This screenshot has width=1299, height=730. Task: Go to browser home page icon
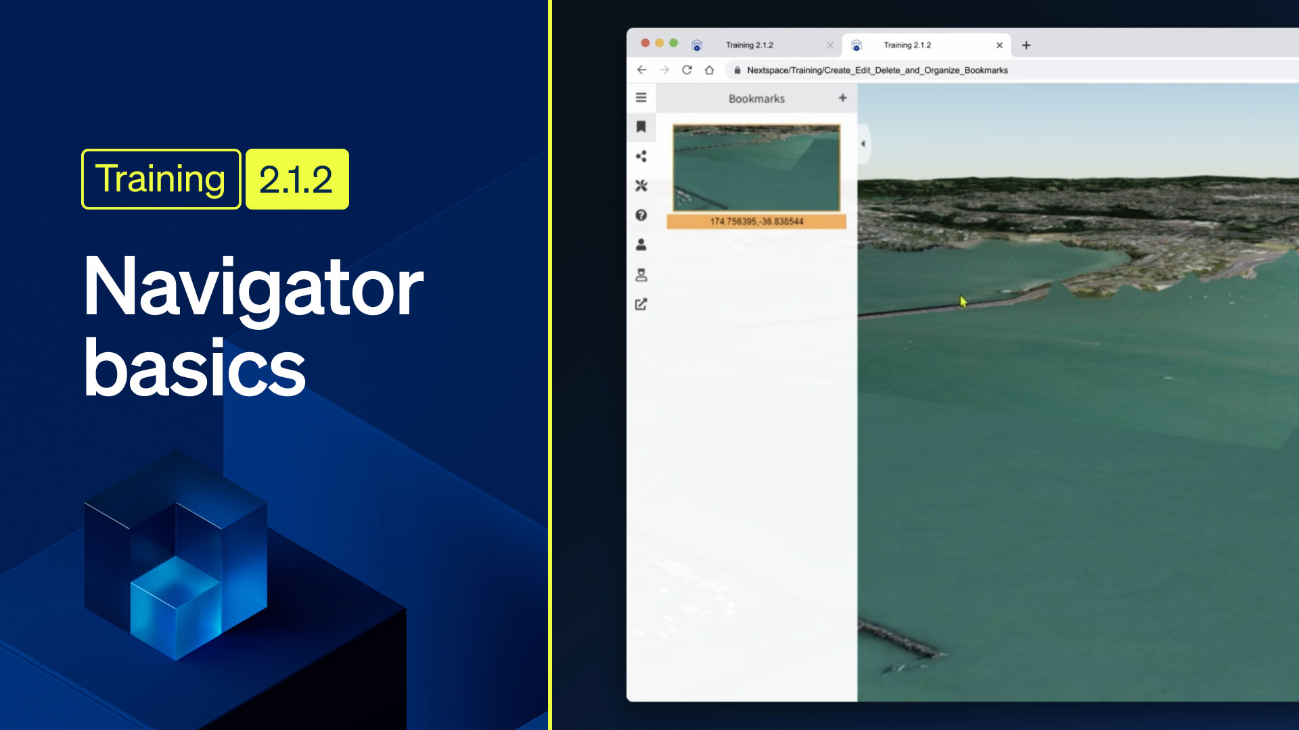click(709, 70)
